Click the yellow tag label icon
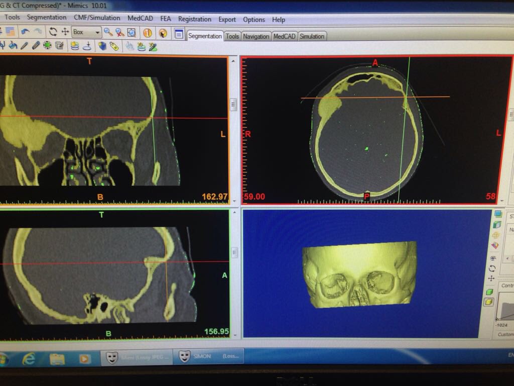The width and height of the screenshot is (514, 386). [114, 46]
